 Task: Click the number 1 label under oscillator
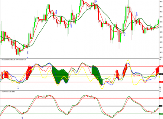click(x=18, y=87)
